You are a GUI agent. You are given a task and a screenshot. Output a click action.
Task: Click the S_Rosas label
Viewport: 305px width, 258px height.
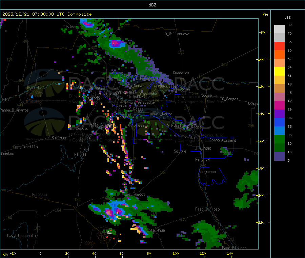(136, 109)
